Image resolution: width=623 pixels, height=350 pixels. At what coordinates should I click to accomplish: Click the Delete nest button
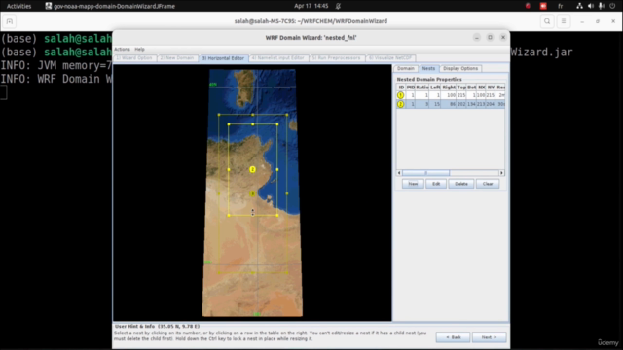point(460,184)
